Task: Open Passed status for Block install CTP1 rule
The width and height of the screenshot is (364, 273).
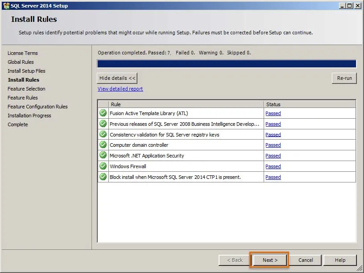Action: pos(273,177)
